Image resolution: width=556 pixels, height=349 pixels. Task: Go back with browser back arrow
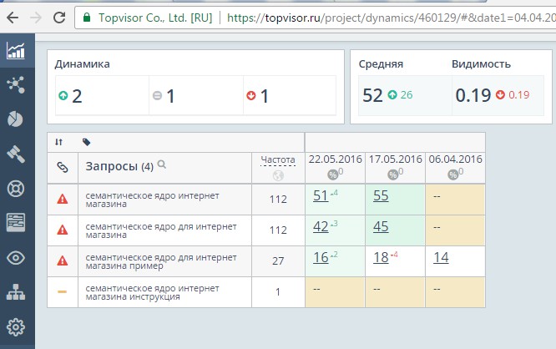click(13, 18)
